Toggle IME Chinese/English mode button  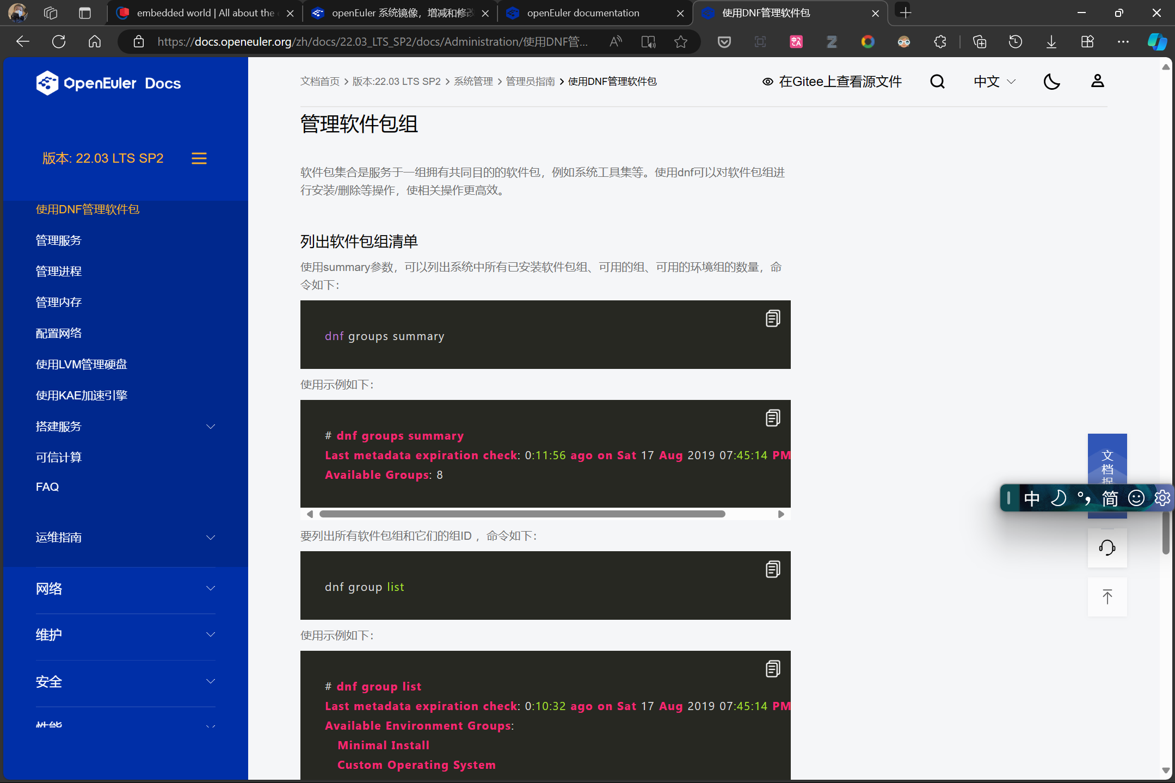point(1031,498)
